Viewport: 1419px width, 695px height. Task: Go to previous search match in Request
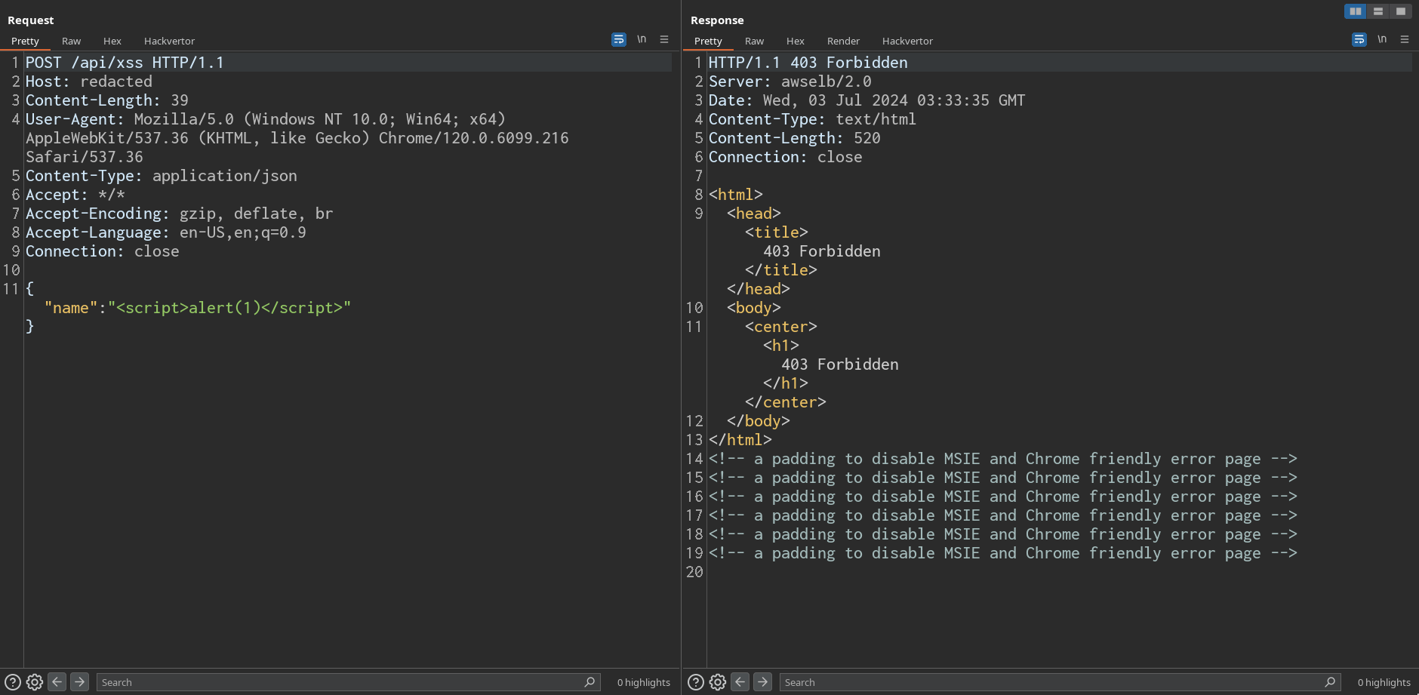(x=57, y=682)
